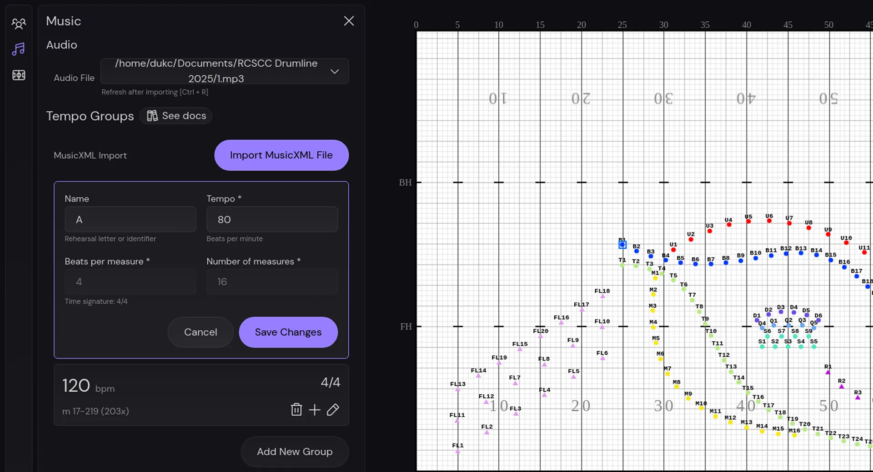
Task: Open the field settings sidebar icon
Action: point(19,75)
